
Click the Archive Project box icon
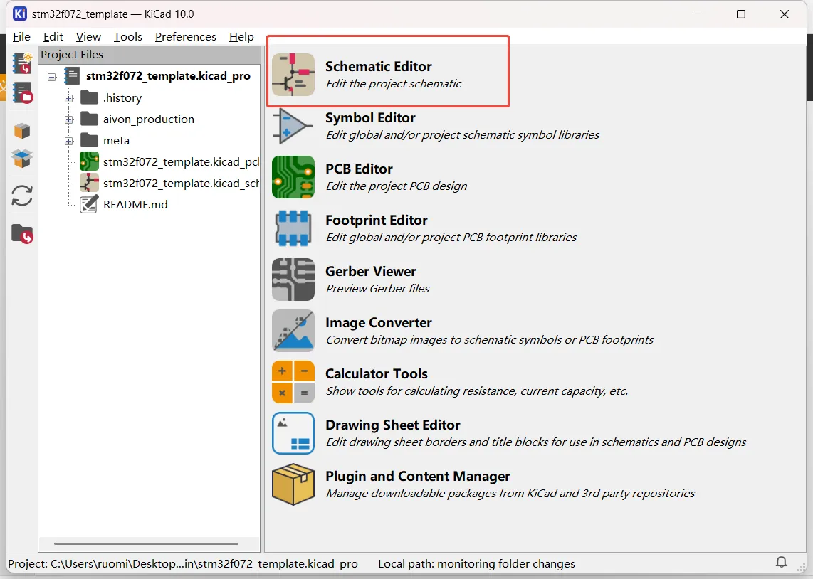click(x=22, y=130)
